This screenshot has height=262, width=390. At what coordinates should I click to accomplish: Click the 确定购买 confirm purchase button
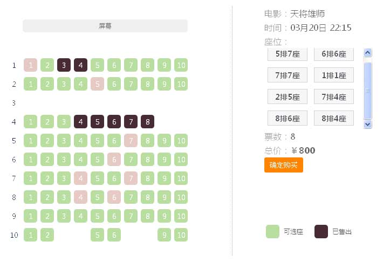coord(283,165)
